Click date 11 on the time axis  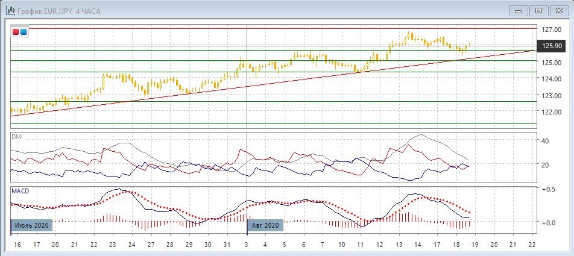tap(360, 245)
